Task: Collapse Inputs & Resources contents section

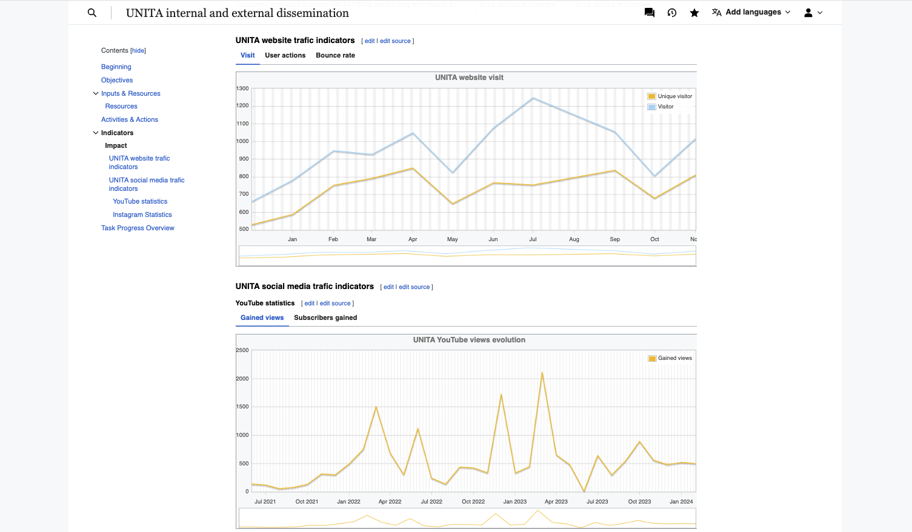Action: tap(95, 93)
